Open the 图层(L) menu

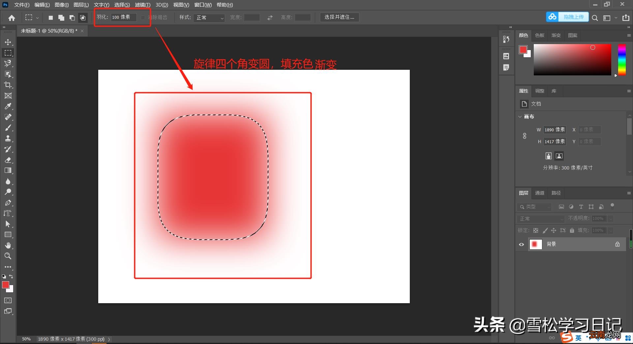click(81, 5)
